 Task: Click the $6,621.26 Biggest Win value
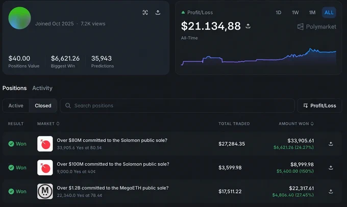pyautogui.click(x=65, y=59)
